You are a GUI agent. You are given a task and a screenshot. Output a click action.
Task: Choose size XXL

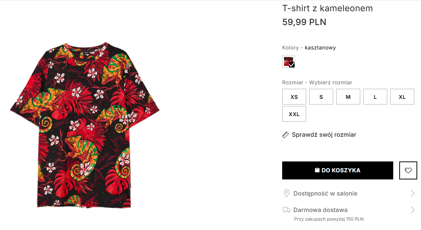pos(294,114)
